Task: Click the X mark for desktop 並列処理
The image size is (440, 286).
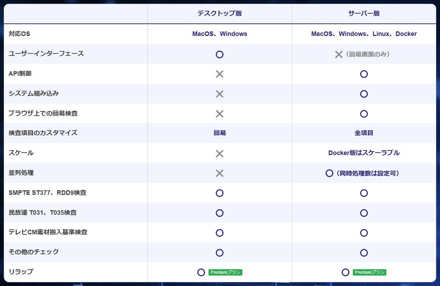Action: (x=220, y=173)
